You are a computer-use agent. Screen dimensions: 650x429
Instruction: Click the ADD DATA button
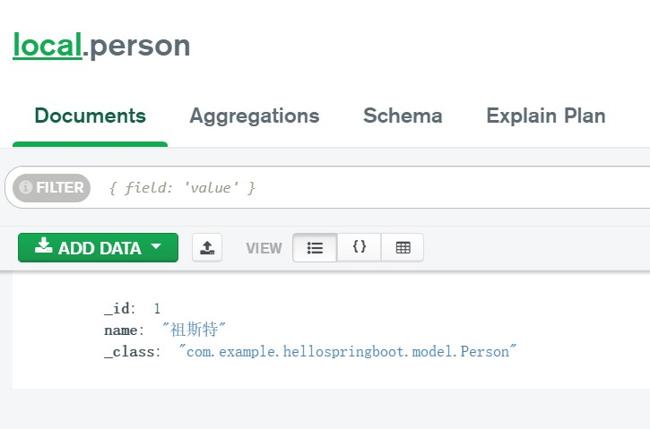(x=99, y=248)
